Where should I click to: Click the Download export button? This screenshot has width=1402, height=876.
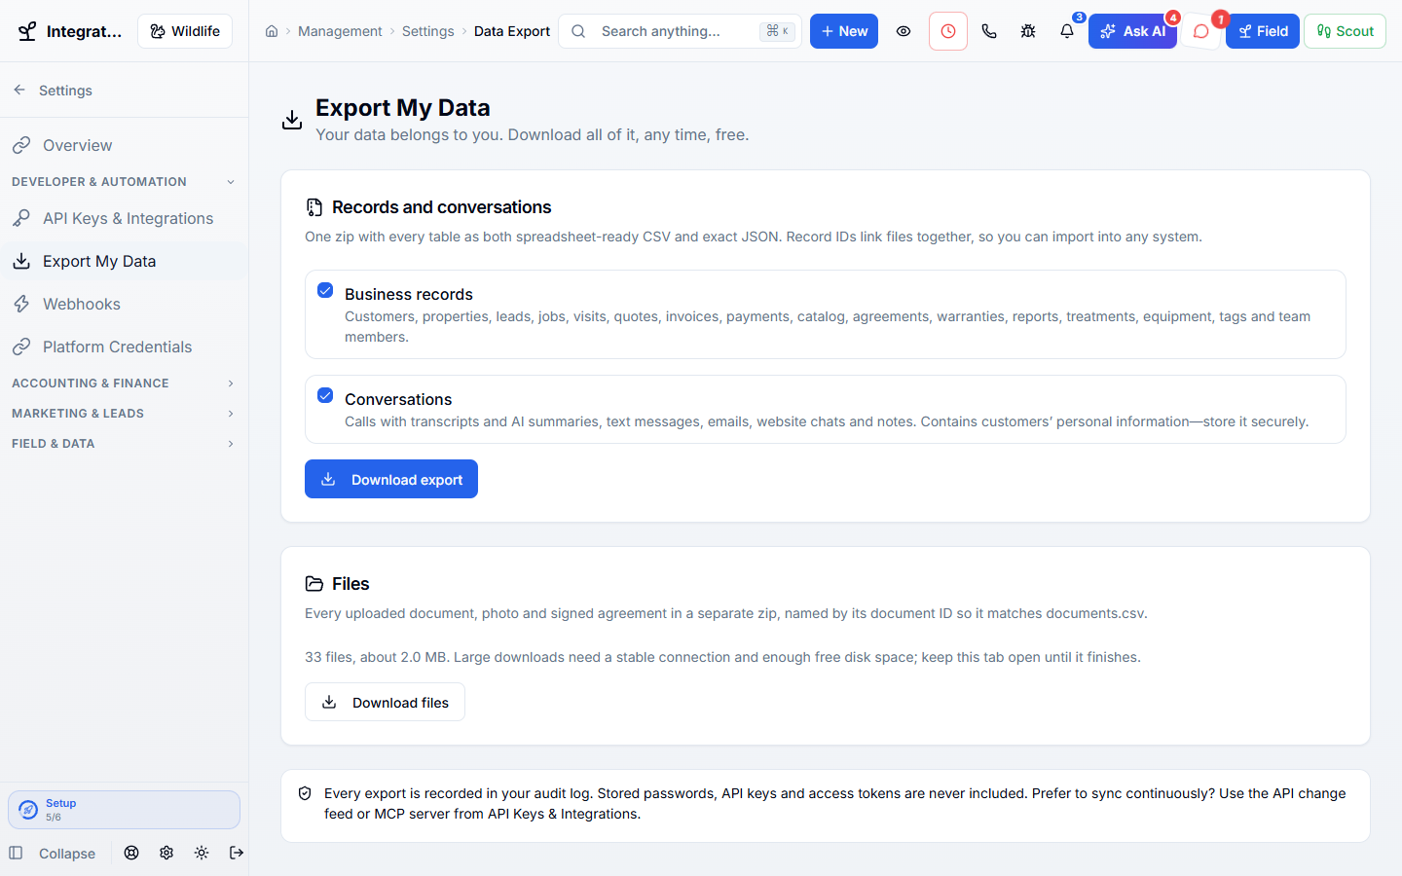coord(391,479)
